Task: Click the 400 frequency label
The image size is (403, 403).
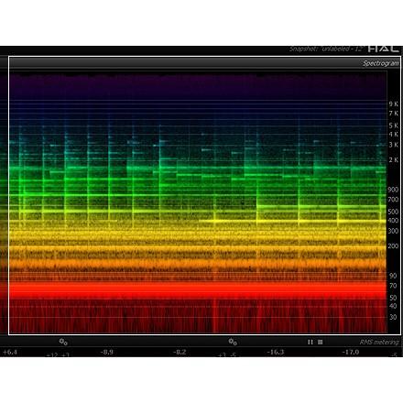Action: (393, 221)
